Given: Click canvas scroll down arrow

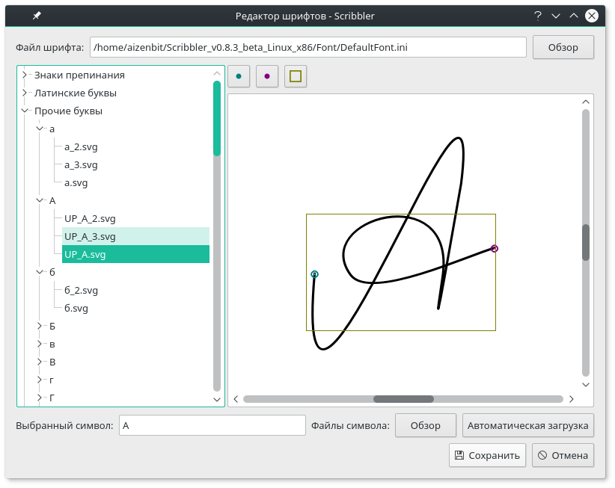Looking at the screenshot, I should [586, 385].
